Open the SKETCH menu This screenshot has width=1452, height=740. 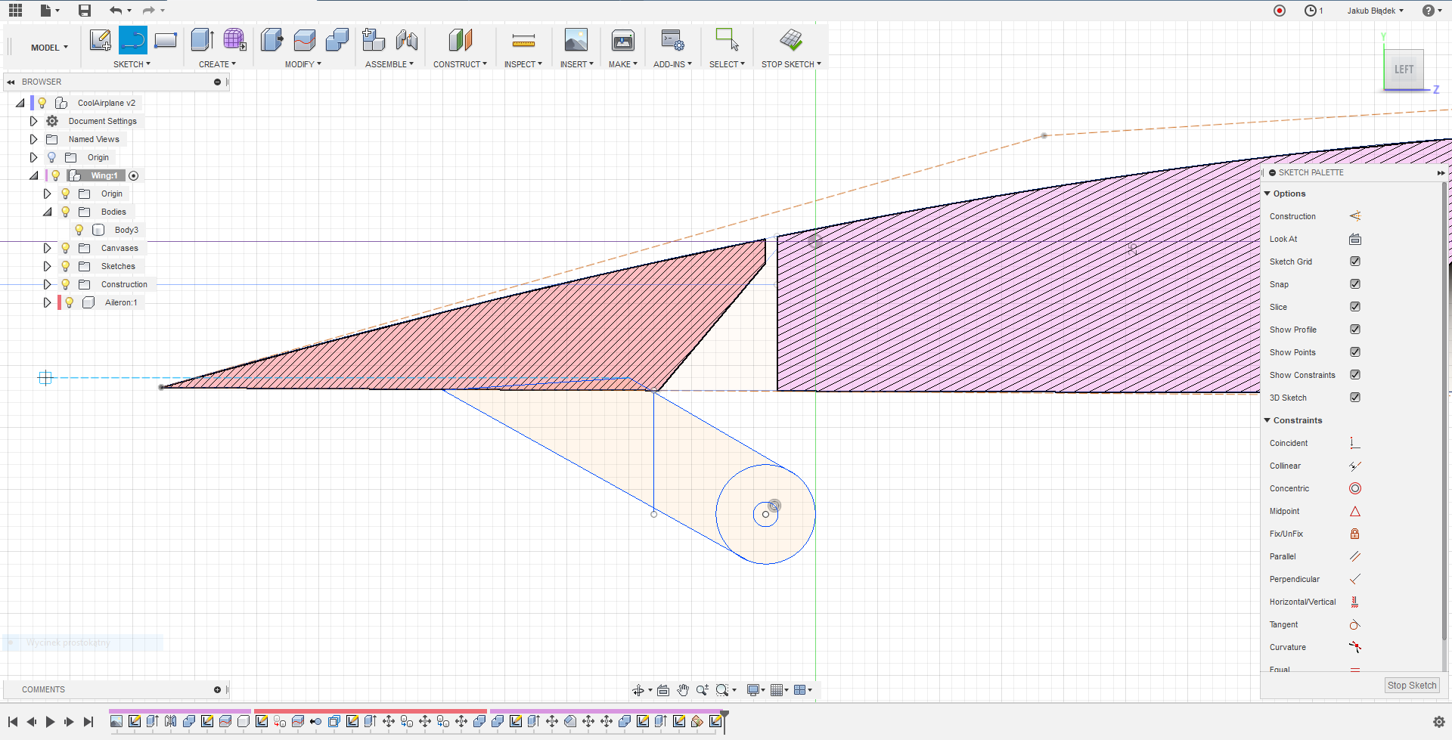click(x=132, y=64)
